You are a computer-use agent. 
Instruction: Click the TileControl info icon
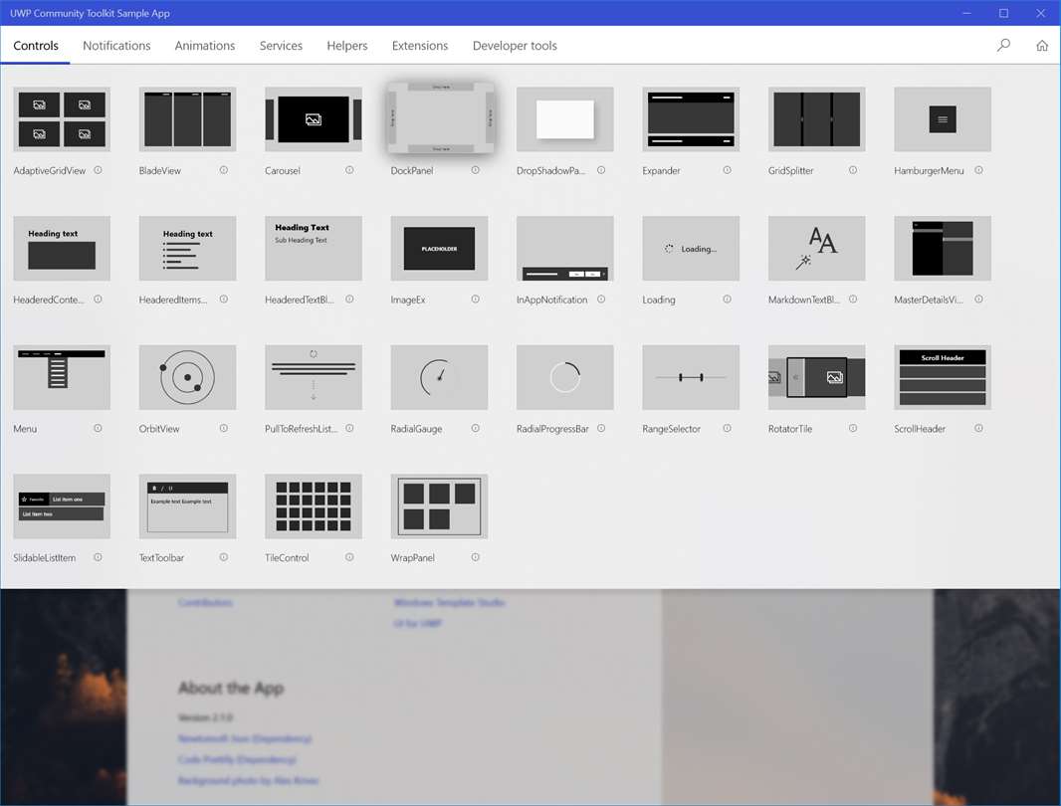point(349,557)
